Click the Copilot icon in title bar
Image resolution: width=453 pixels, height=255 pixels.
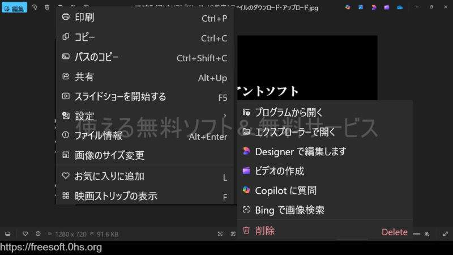click(347, 7)
